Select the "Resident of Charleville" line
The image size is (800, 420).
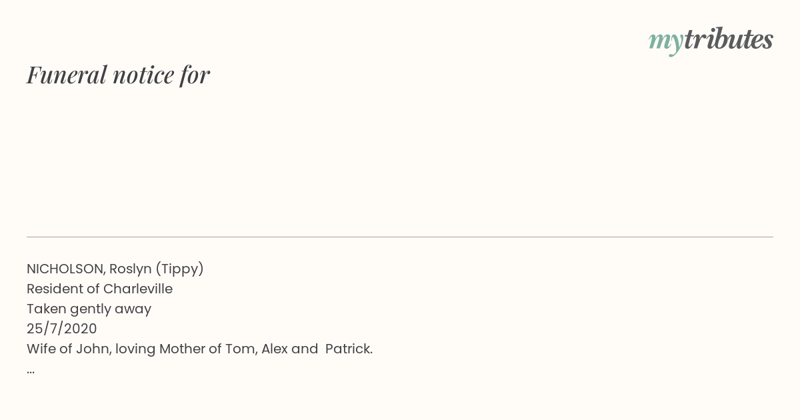(99, 289)
